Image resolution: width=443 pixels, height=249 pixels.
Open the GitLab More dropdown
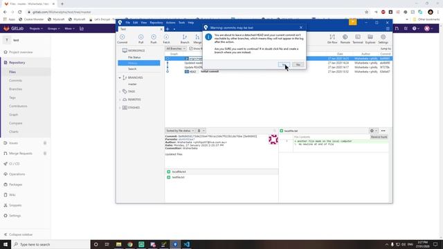(69, 28)
